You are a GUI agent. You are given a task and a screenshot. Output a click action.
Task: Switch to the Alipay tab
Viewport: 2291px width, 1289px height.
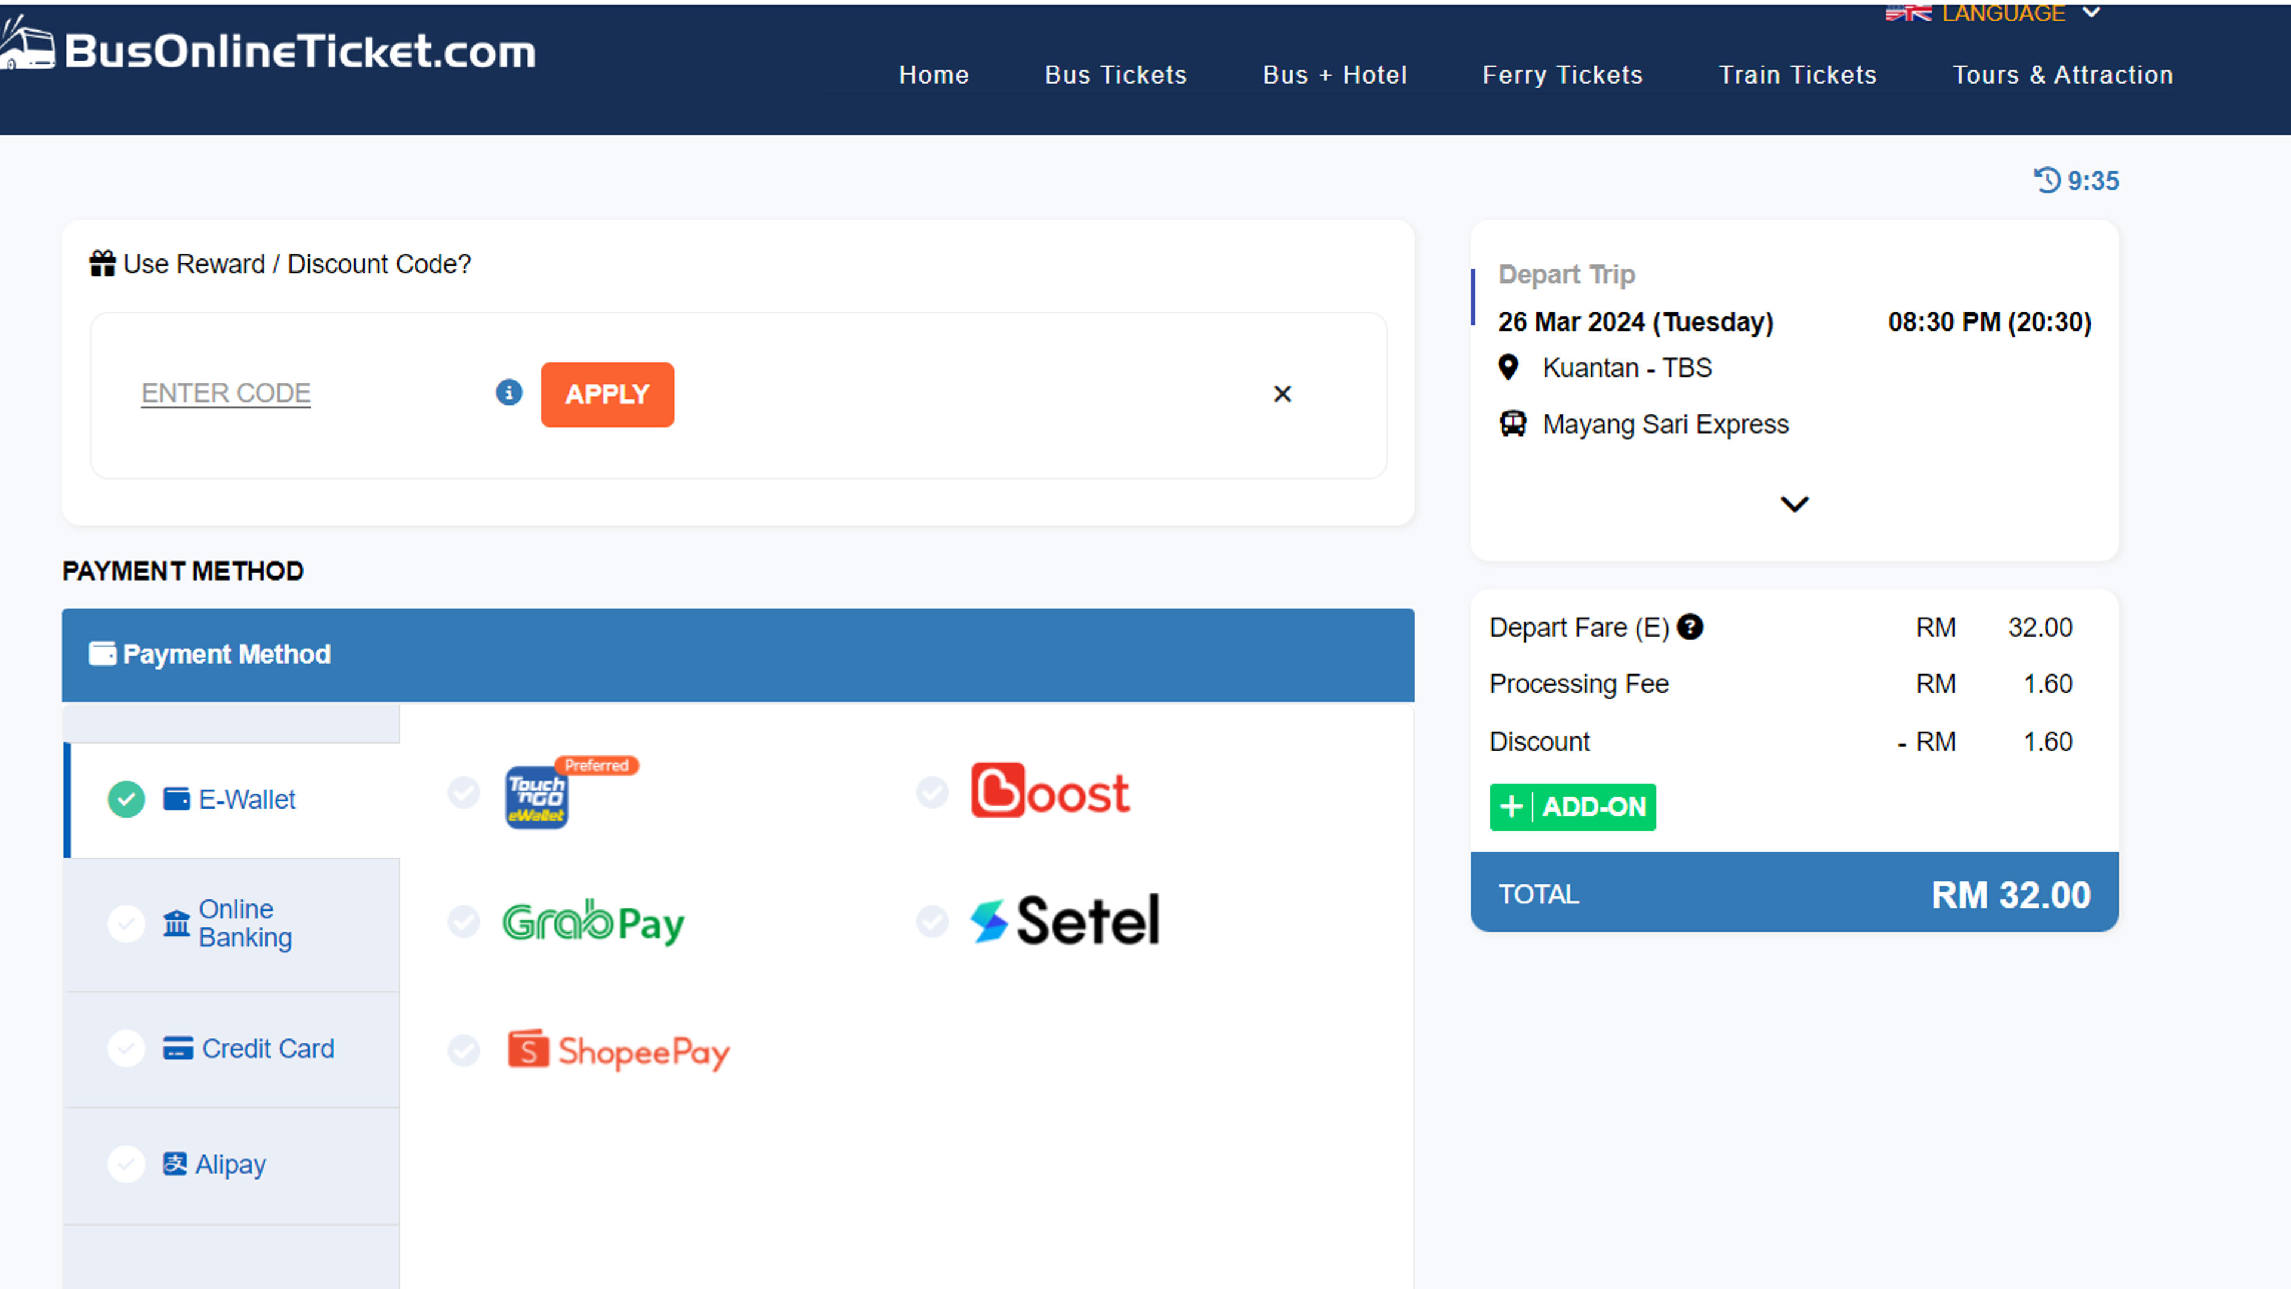[233, 1166]
